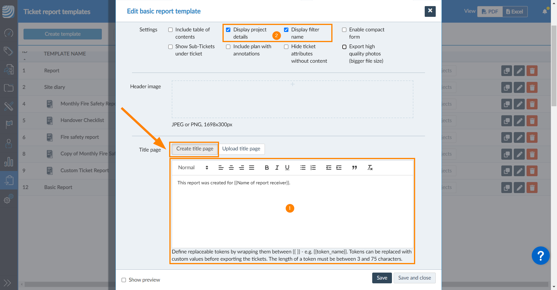Open the Normal text style dropdown
The width and height of the screenshot is (557, 290).
[x=193, y=167]
